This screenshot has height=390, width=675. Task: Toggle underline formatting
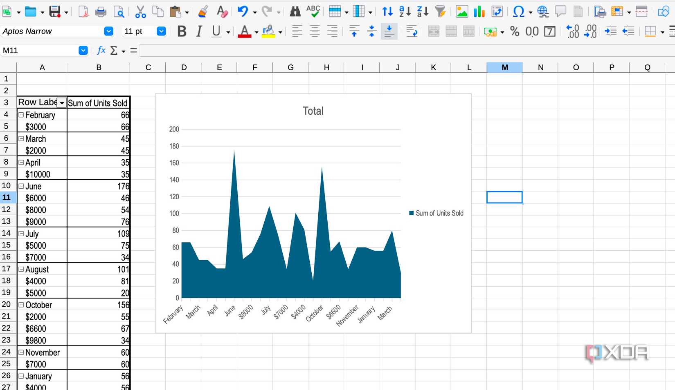pos(216,31)
